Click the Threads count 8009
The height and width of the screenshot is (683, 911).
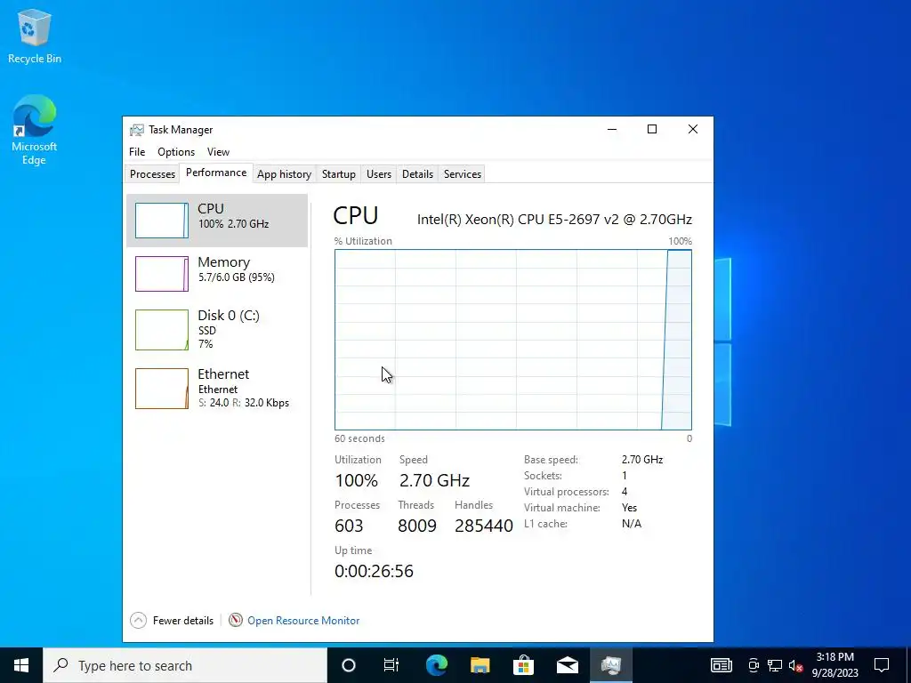(417, 526)
